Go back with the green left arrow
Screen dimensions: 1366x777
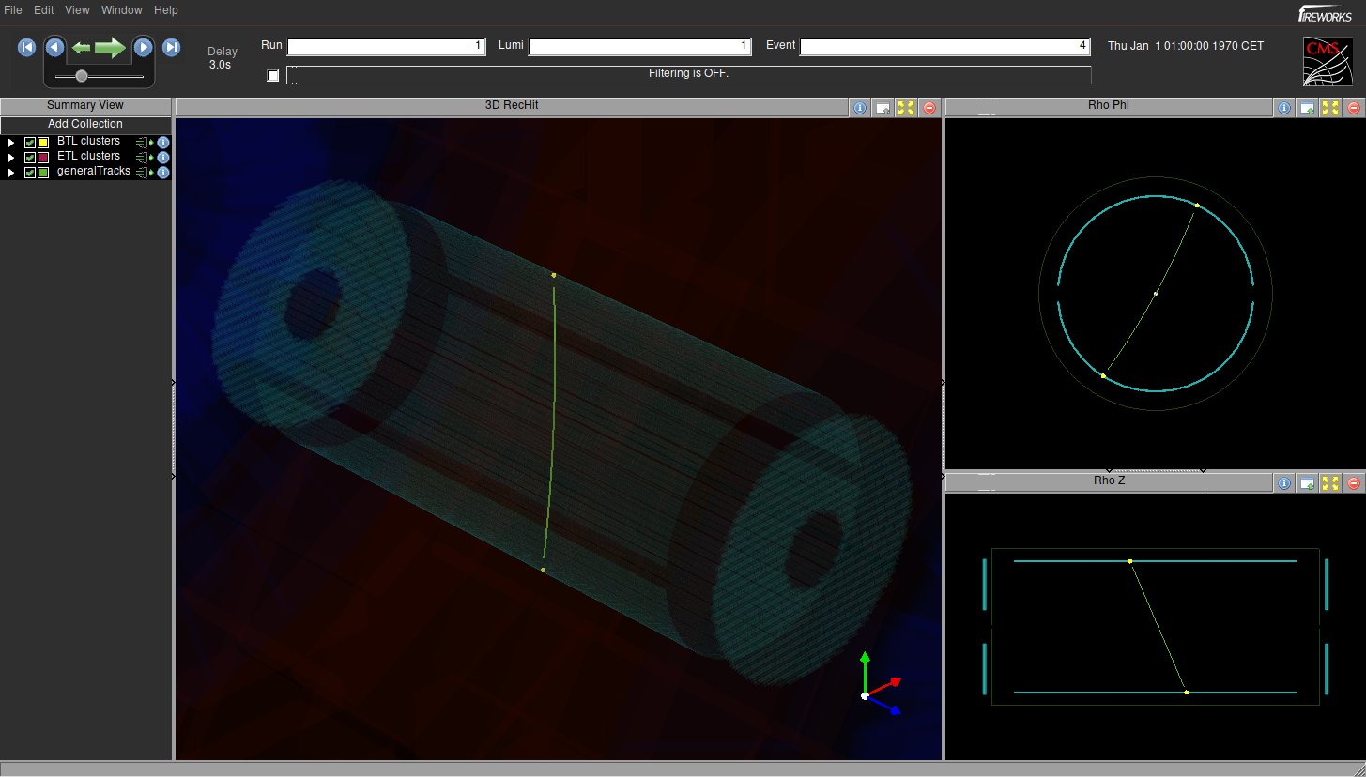tap(81, 47)
